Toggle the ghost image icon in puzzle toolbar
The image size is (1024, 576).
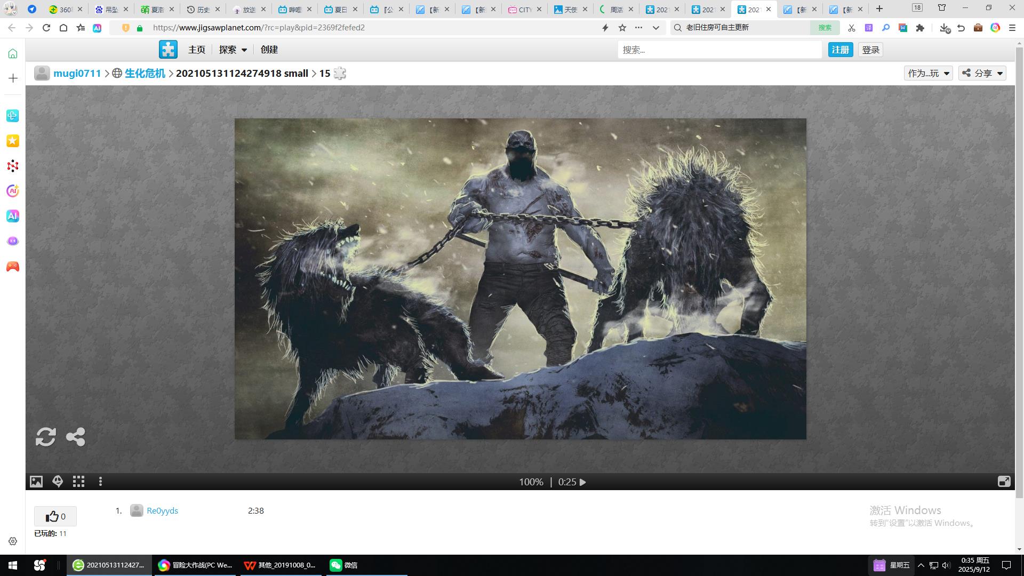pyautogui.click(x=58, y=482)
